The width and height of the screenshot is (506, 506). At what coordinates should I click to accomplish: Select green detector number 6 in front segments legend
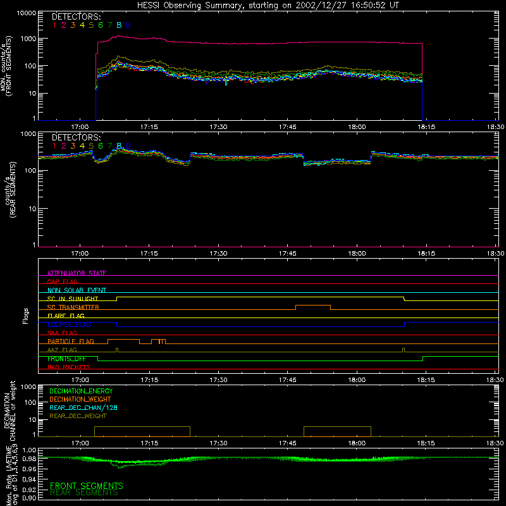click(x=101, y=25)
